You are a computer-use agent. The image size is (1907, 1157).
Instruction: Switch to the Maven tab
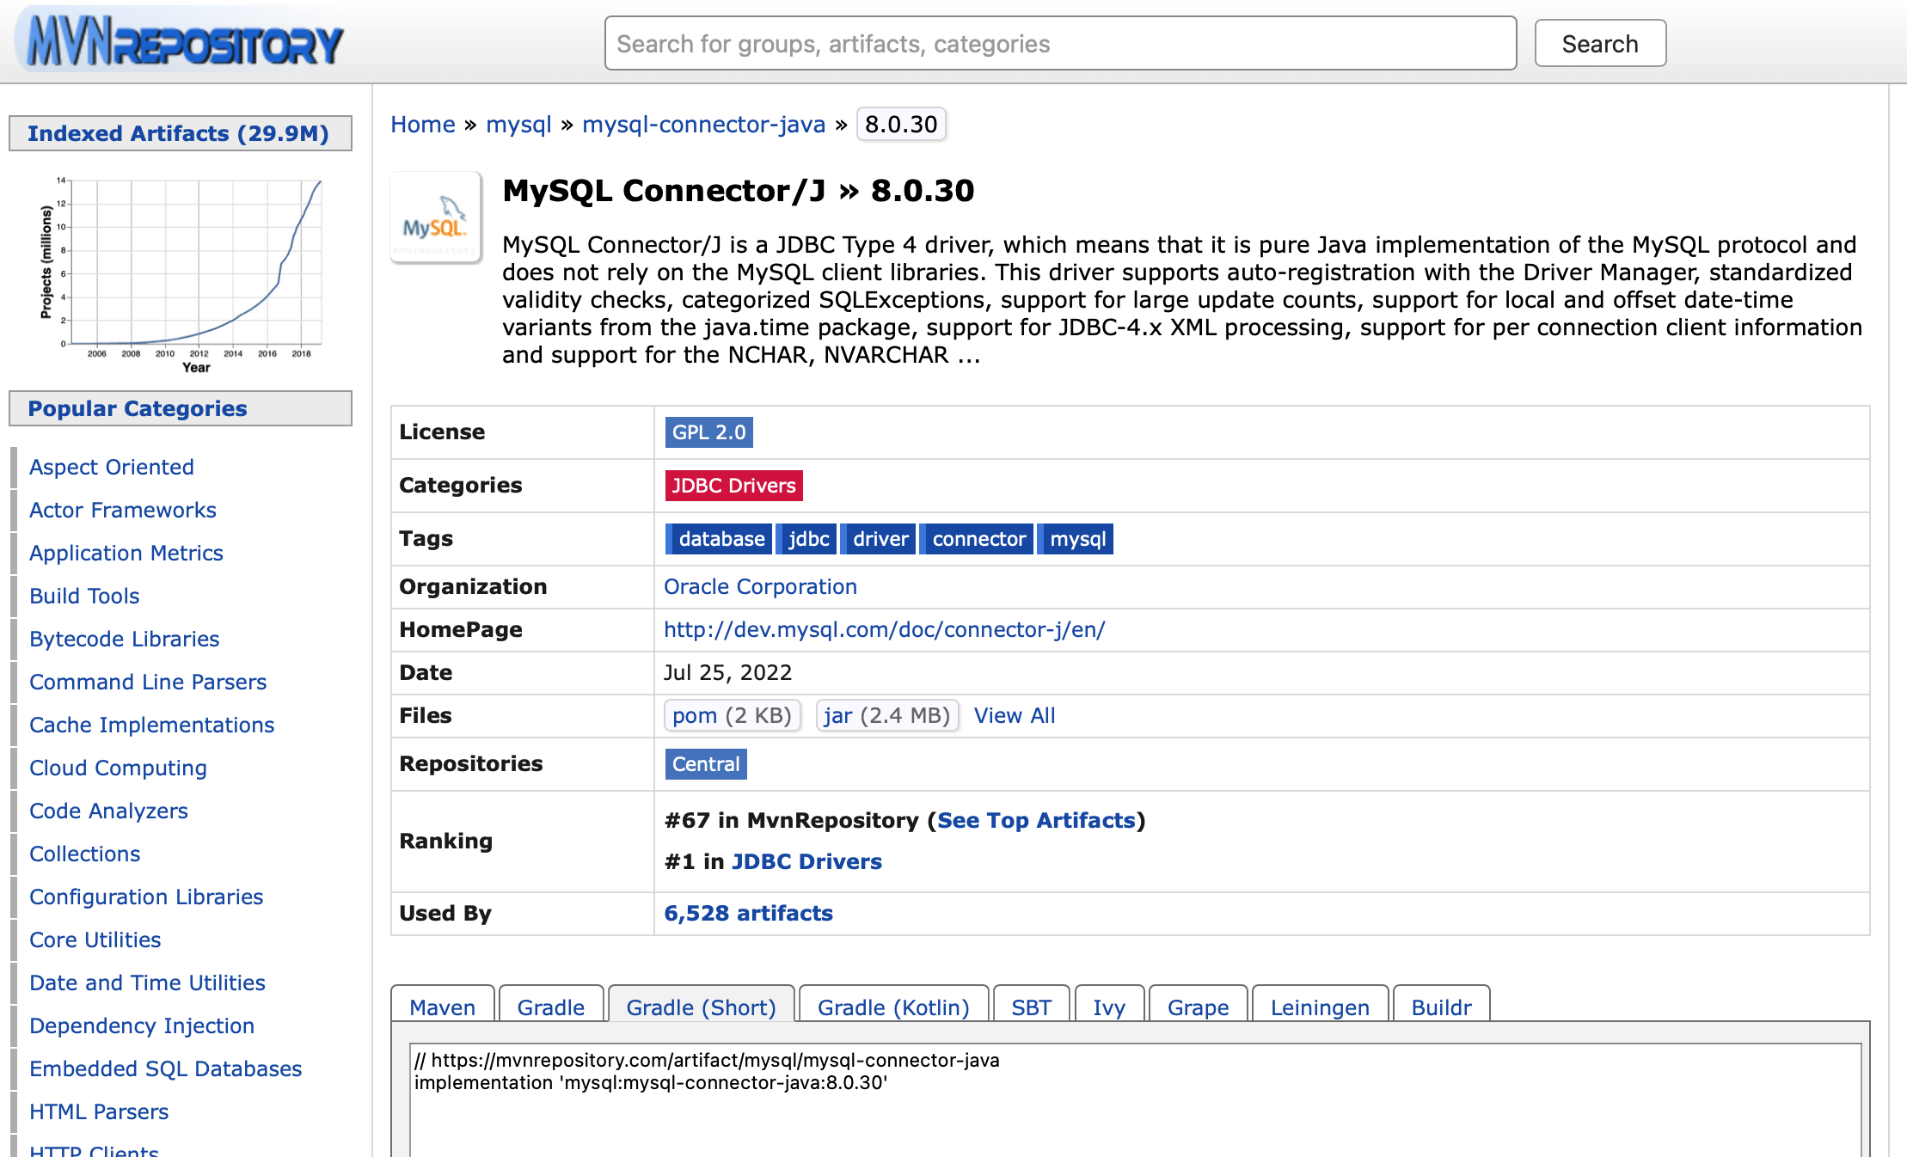click(442, 1007)
